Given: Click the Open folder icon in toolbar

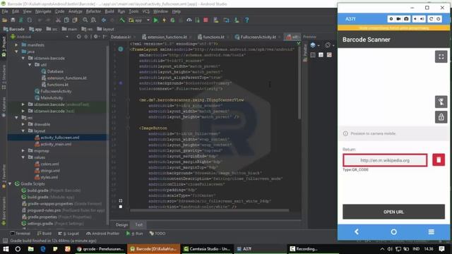Looking at the screenshot, I should pyautogui.click(x=5, y=20).
